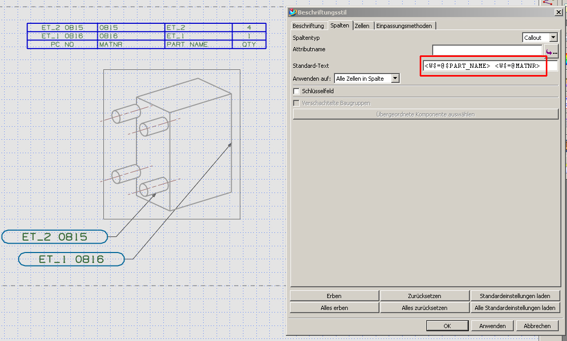The image size is (567, 341).
Task: Click the quantity cell showing 1 in ET_1 row
Action: (249, 36)
